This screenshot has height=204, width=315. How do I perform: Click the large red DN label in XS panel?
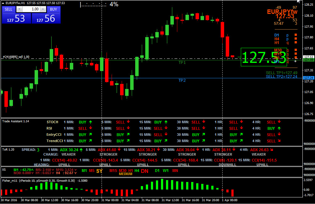click(x=145, y=171)
